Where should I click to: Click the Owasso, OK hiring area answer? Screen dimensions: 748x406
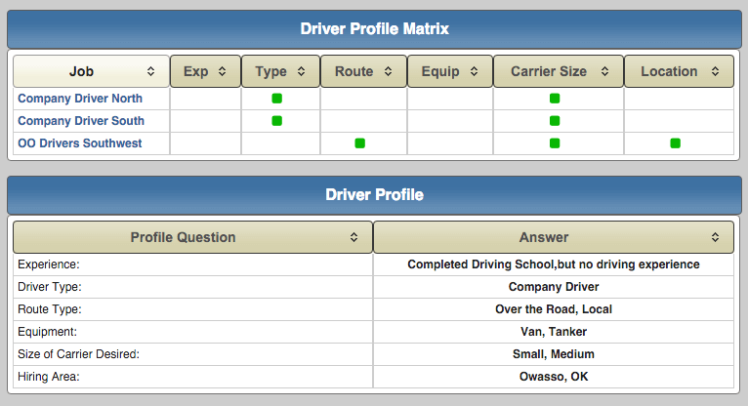pos(554,377)
